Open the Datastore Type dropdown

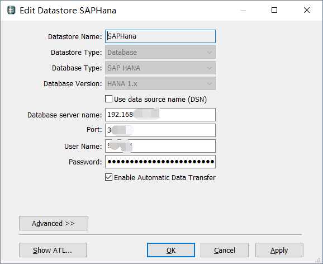pyautogui.click(x=160, y=52)
